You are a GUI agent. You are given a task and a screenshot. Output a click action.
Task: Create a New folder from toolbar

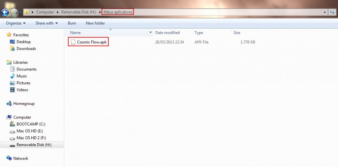click(x=95, y=23)
